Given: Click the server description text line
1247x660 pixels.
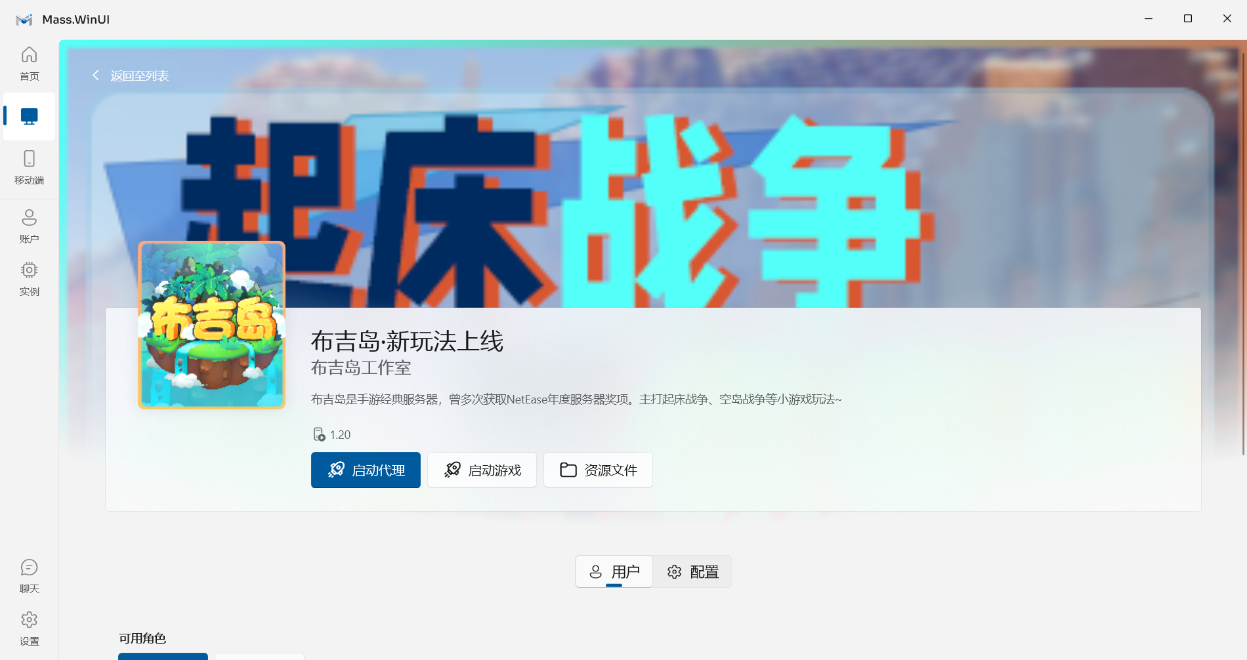Looking at the screenshot, I should click(576, 399).
